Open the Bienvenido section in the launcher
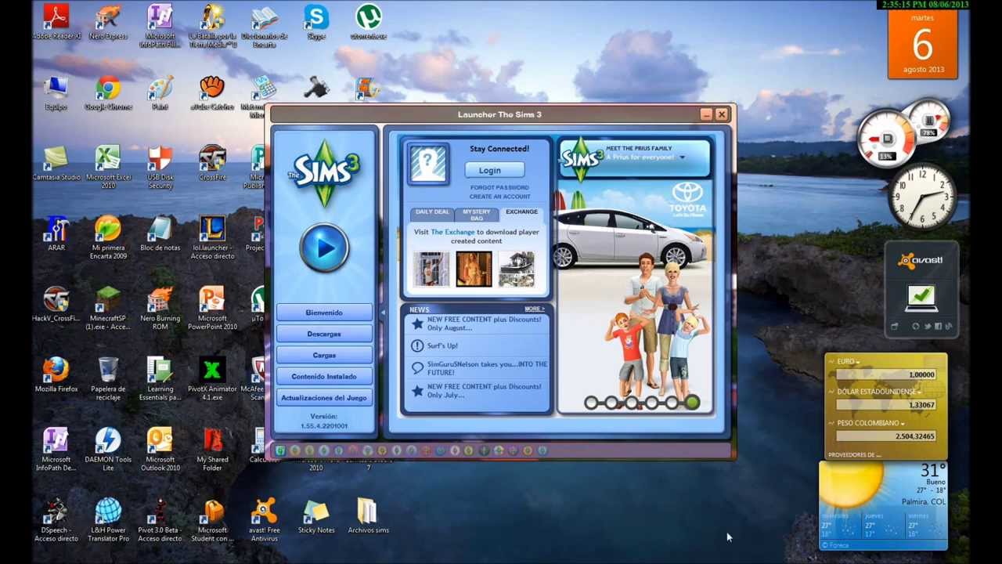This screenshot has width=1002, height=564. [x=324, y=313]
